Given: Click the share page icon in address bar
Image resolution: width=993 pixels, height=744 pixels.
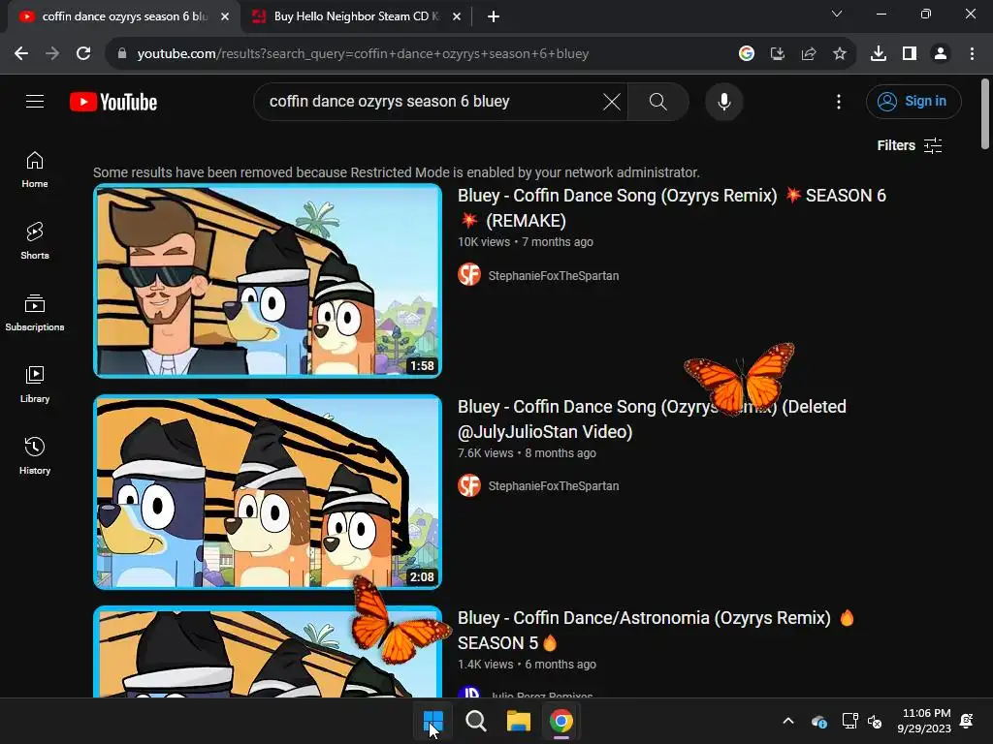Looking at the screenshot, I should 809,54.
